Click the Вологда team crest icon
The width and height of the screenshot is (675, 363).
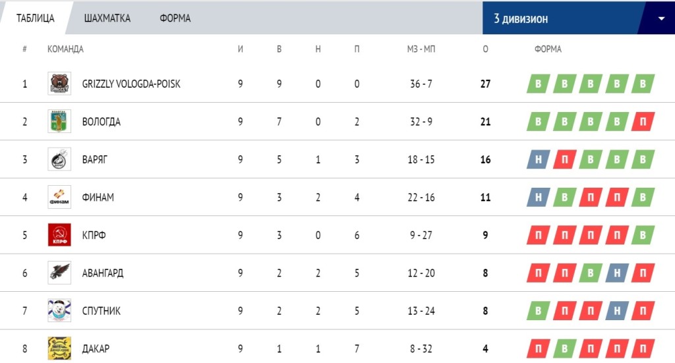pos(59,121)
